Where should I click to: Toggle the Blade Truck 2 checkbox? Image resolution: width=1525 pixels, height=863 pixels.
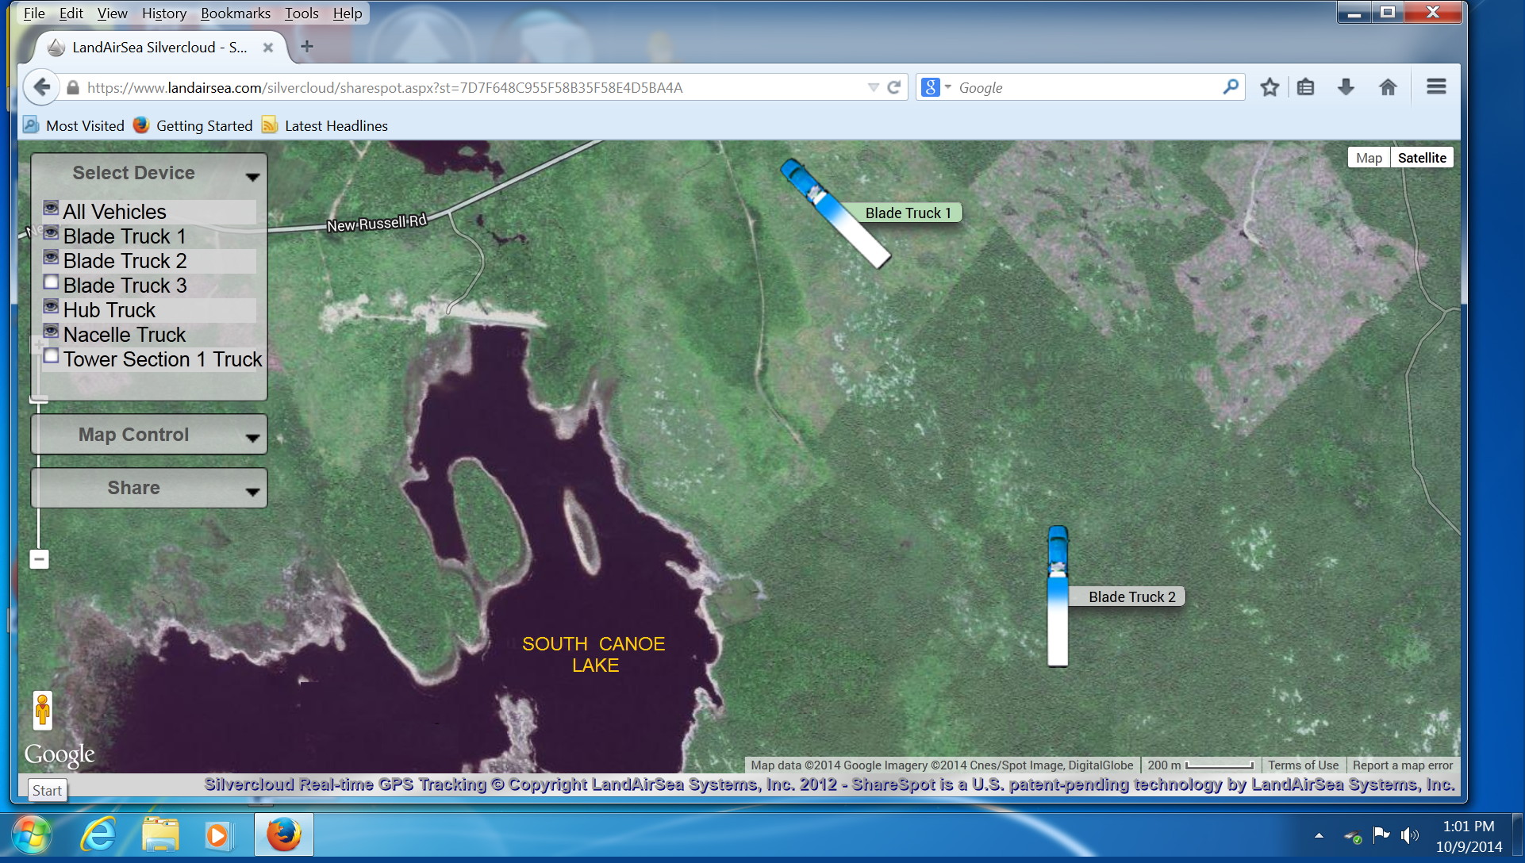click(51, 258)
